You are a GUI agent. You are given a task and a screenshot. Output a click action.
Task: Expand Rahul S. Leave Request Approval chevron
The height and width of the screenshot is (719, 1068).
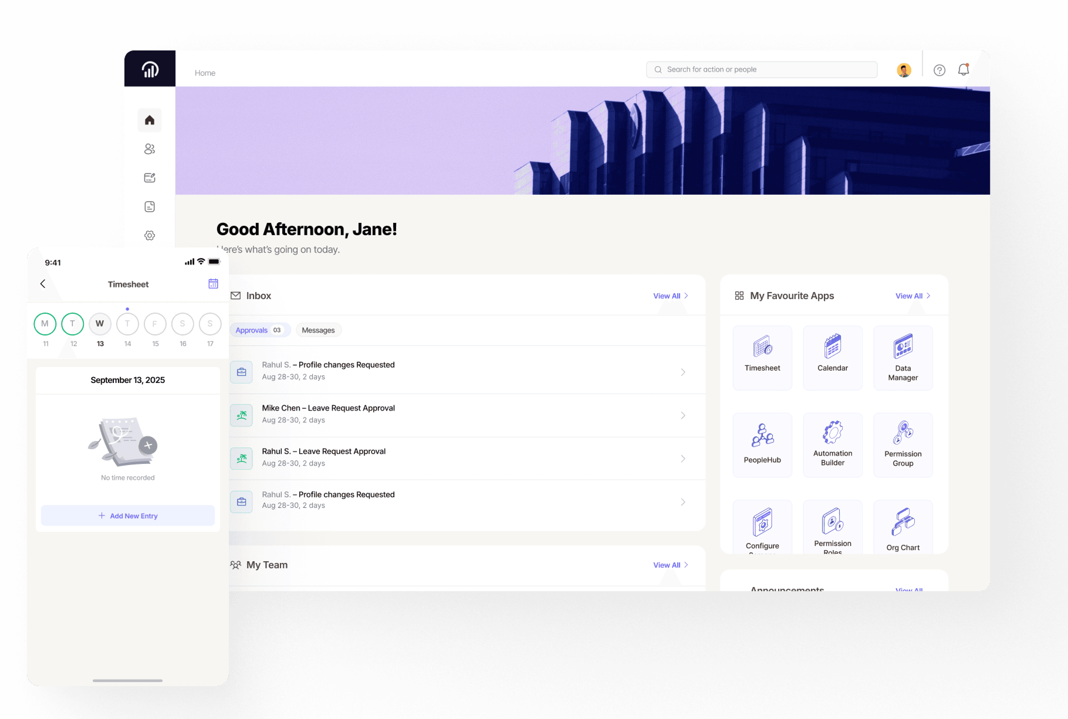click(683, 459)
